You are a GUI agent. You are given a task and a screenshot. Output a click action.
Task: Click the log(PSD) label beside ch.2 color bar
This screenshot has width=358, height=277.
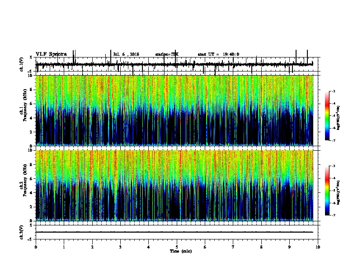tap(339, 192)
